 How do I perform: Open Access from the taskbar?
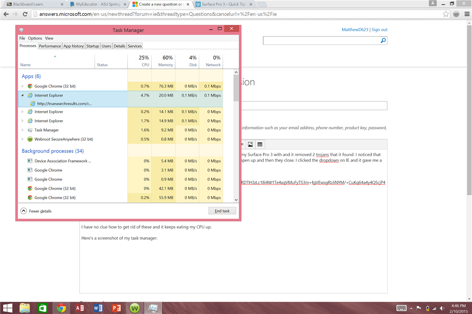(x=80, y=308)
